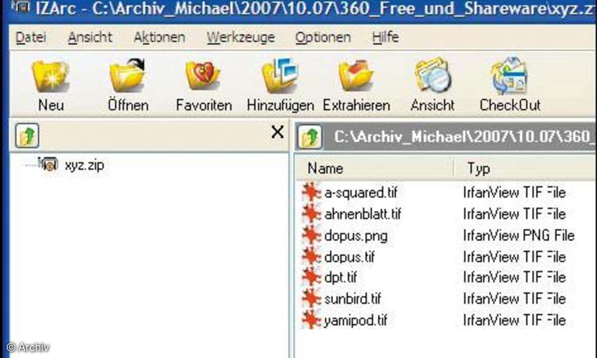The height and width of the screenshot is (358, 597).
Task: Click the CheckOut toolbar icon
Action: tap(509, 76)
